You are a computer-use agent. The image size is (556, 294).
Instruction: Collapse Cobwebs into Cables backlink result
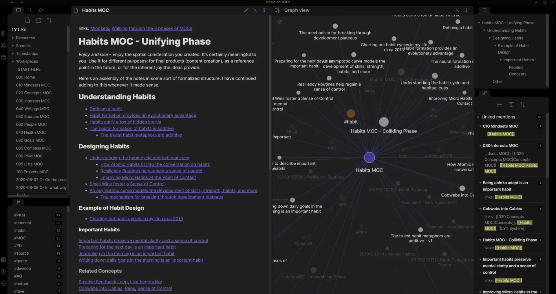[480, 209]
